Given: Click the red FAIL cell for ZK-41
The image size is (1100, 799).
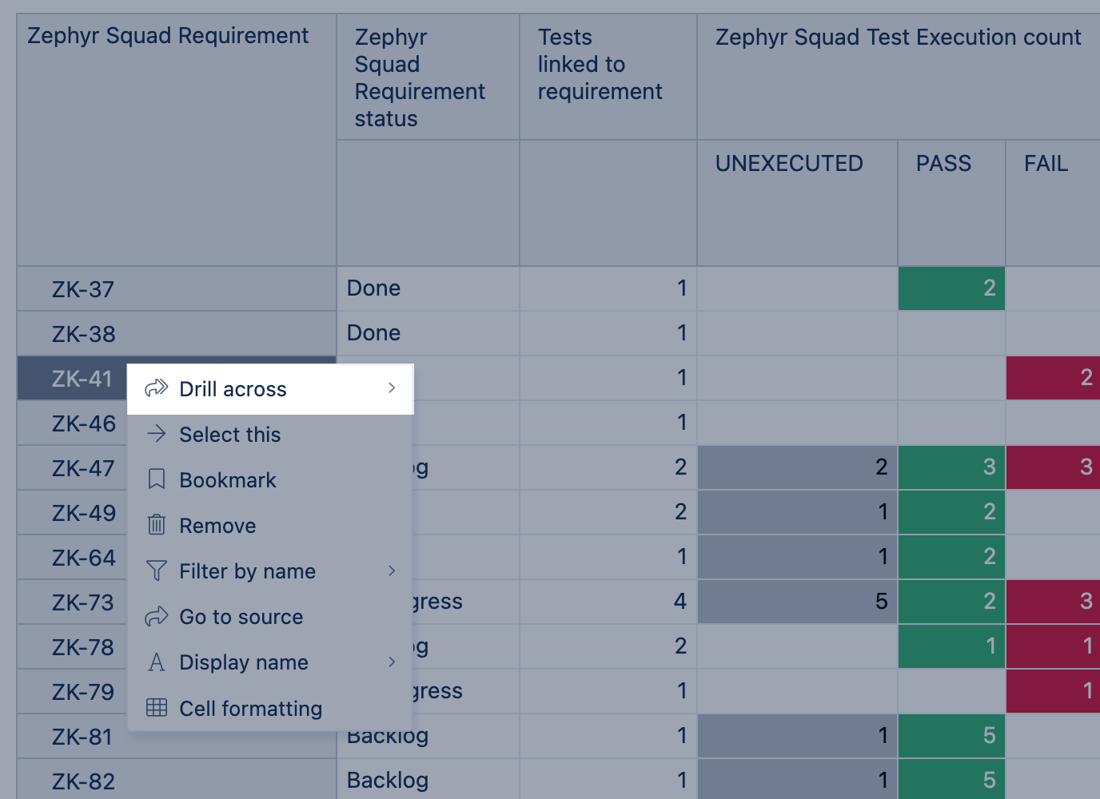Looking at the screenshot, I should pyautogui.click(x=1052, y=378).
